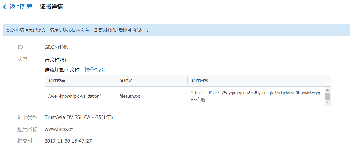The width and height of the screenshot is (350, 157).
Task: Click the 证书详情 page title
Action: tap(51, 7)
